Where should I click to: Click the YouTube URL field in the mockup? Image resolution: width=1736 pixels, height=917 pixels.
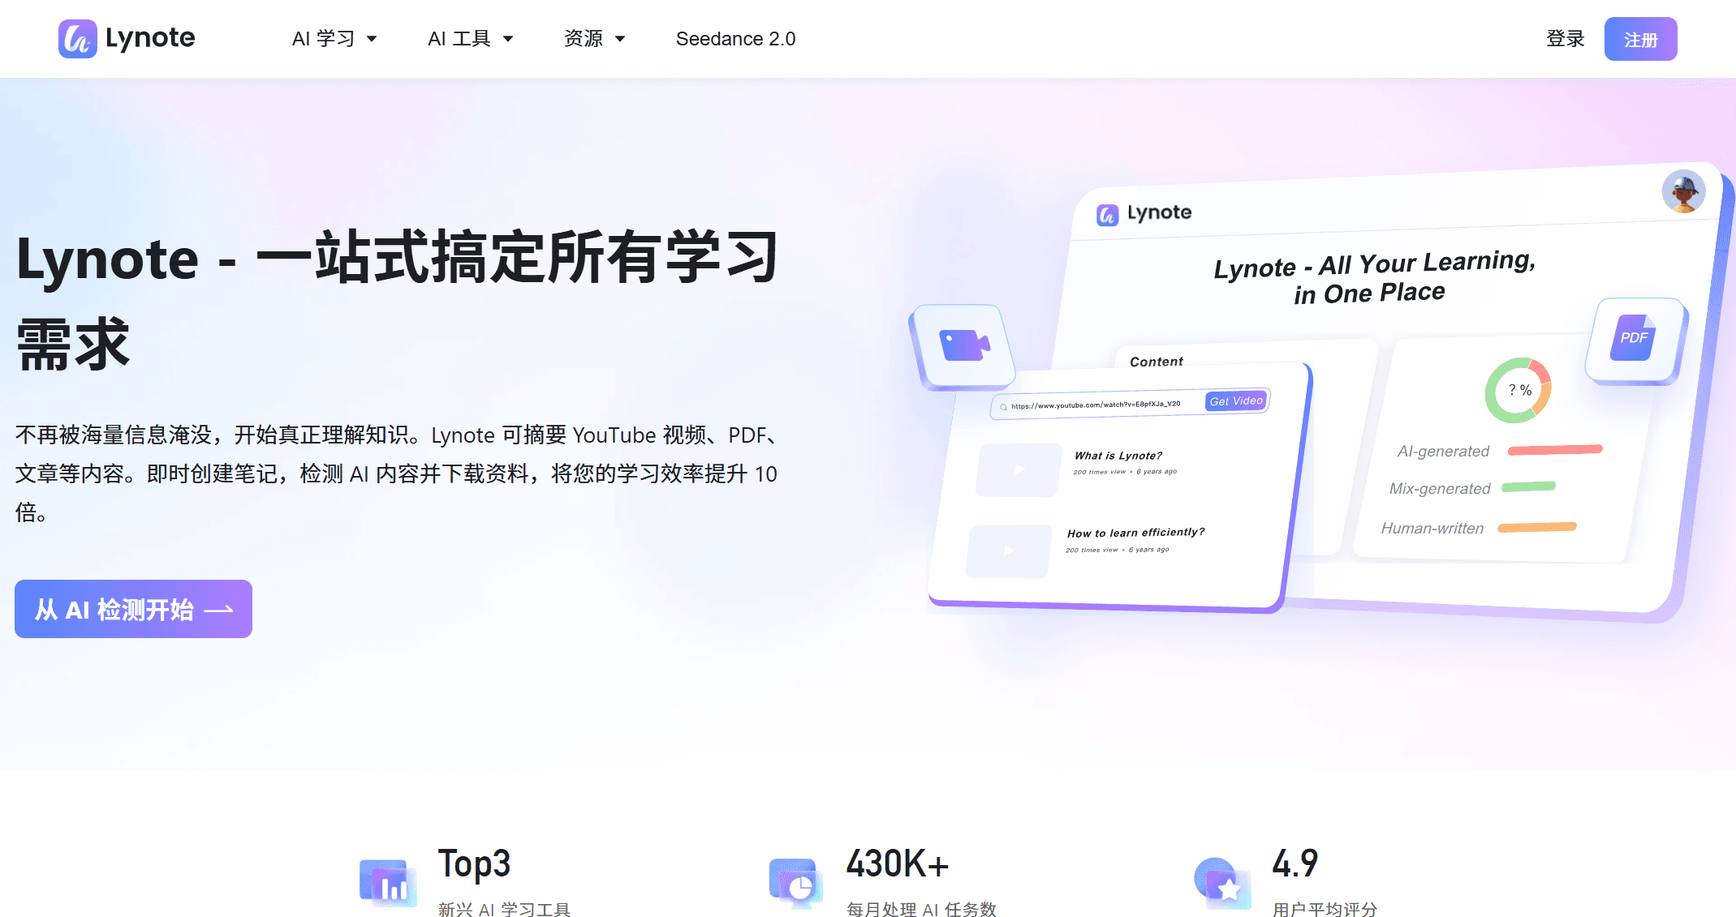[1096, 405]
